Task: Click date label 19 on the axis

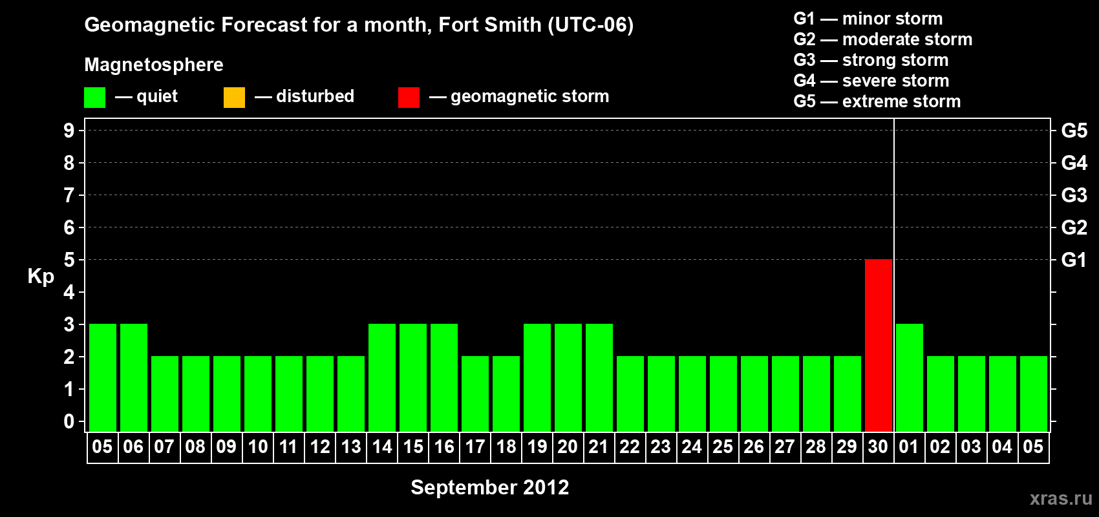Action: point(537,447)
